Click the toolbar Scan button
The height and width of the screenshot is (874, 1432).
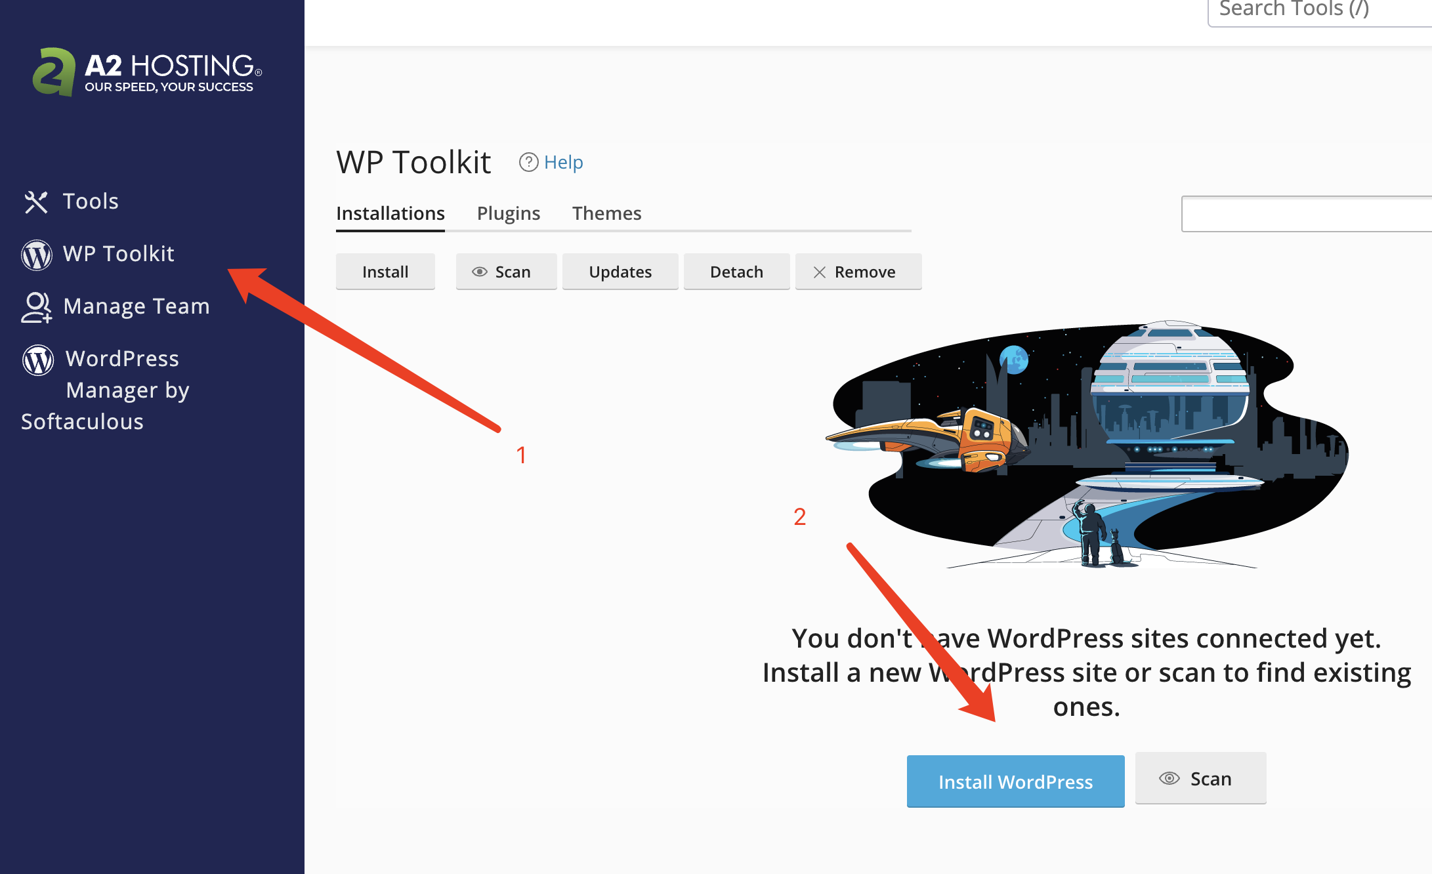point(506,272)
